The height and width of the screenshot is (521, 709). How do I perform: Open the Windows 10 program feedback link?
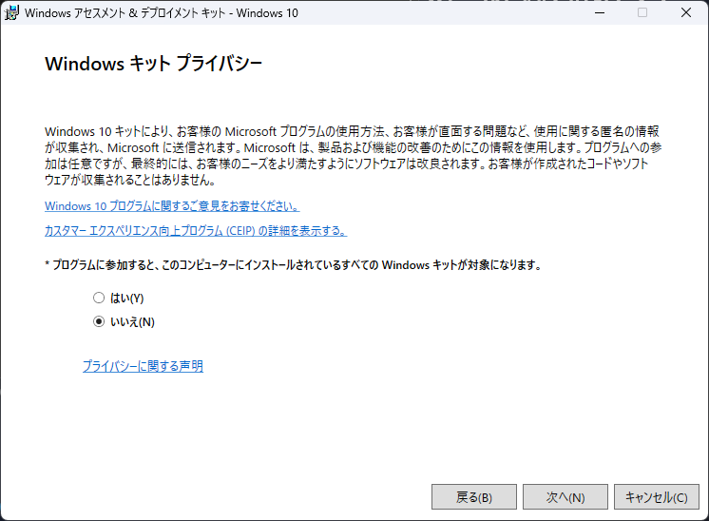(172, 206)
